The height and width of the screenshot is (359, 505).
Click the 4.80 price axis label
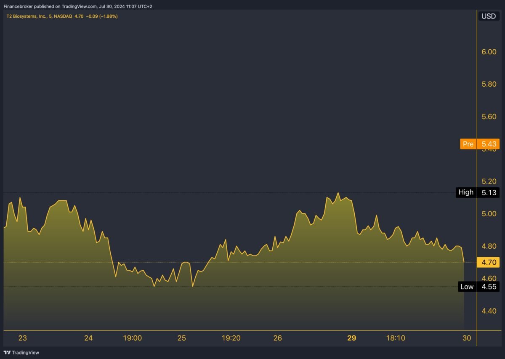(489, 246)
